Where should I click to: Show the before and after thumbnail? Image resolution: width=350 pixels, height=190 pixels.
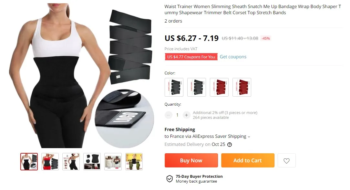point(134,161)
